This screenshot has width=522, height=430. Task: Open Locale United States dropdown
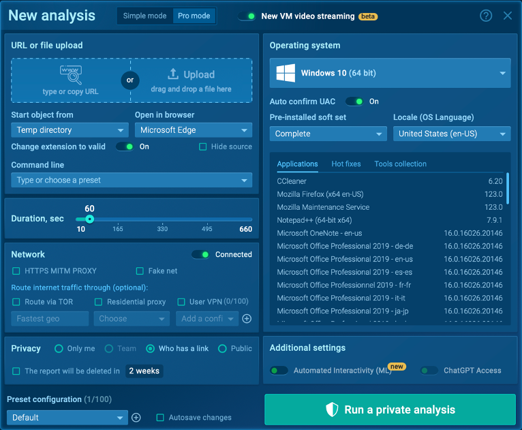click(x=452, y=134)
